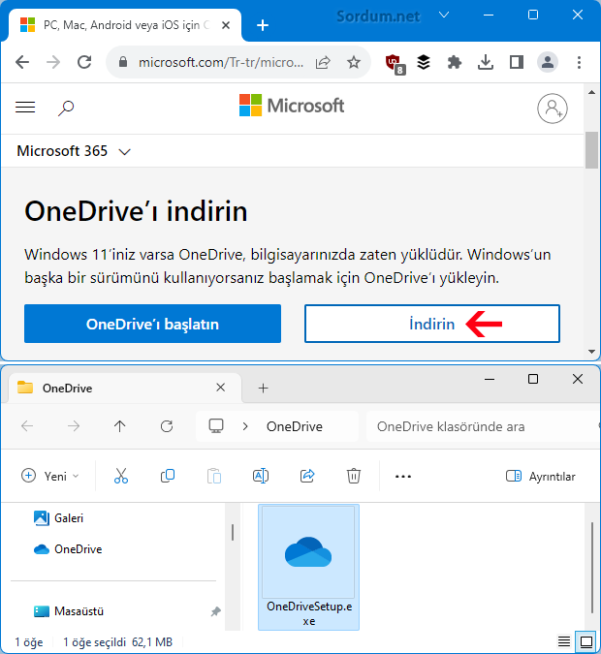Click the File Explorer navigation pane scrollbar

click(233, 532)
